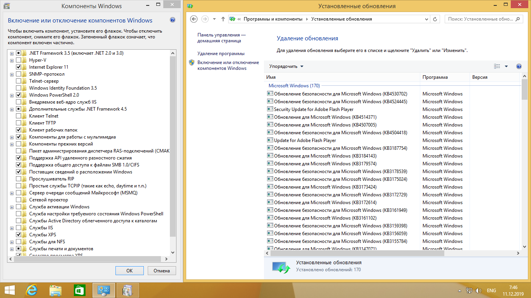The image size is (531, 298).
Task: Click the volume icon in system tray
Action: click(479, 290)
